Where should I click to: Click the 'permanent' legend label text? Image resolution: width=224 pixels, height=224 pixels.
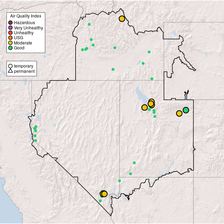coord(24,71)
